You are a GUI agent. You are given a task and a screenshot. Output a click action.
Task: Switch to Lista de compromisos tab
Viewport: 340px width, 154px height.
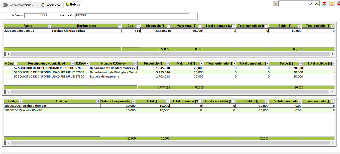pos(21,5)
